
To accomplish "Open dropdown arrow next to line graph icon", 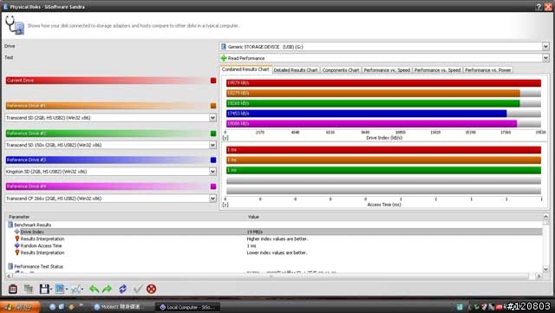I will (x=82, y=290).
